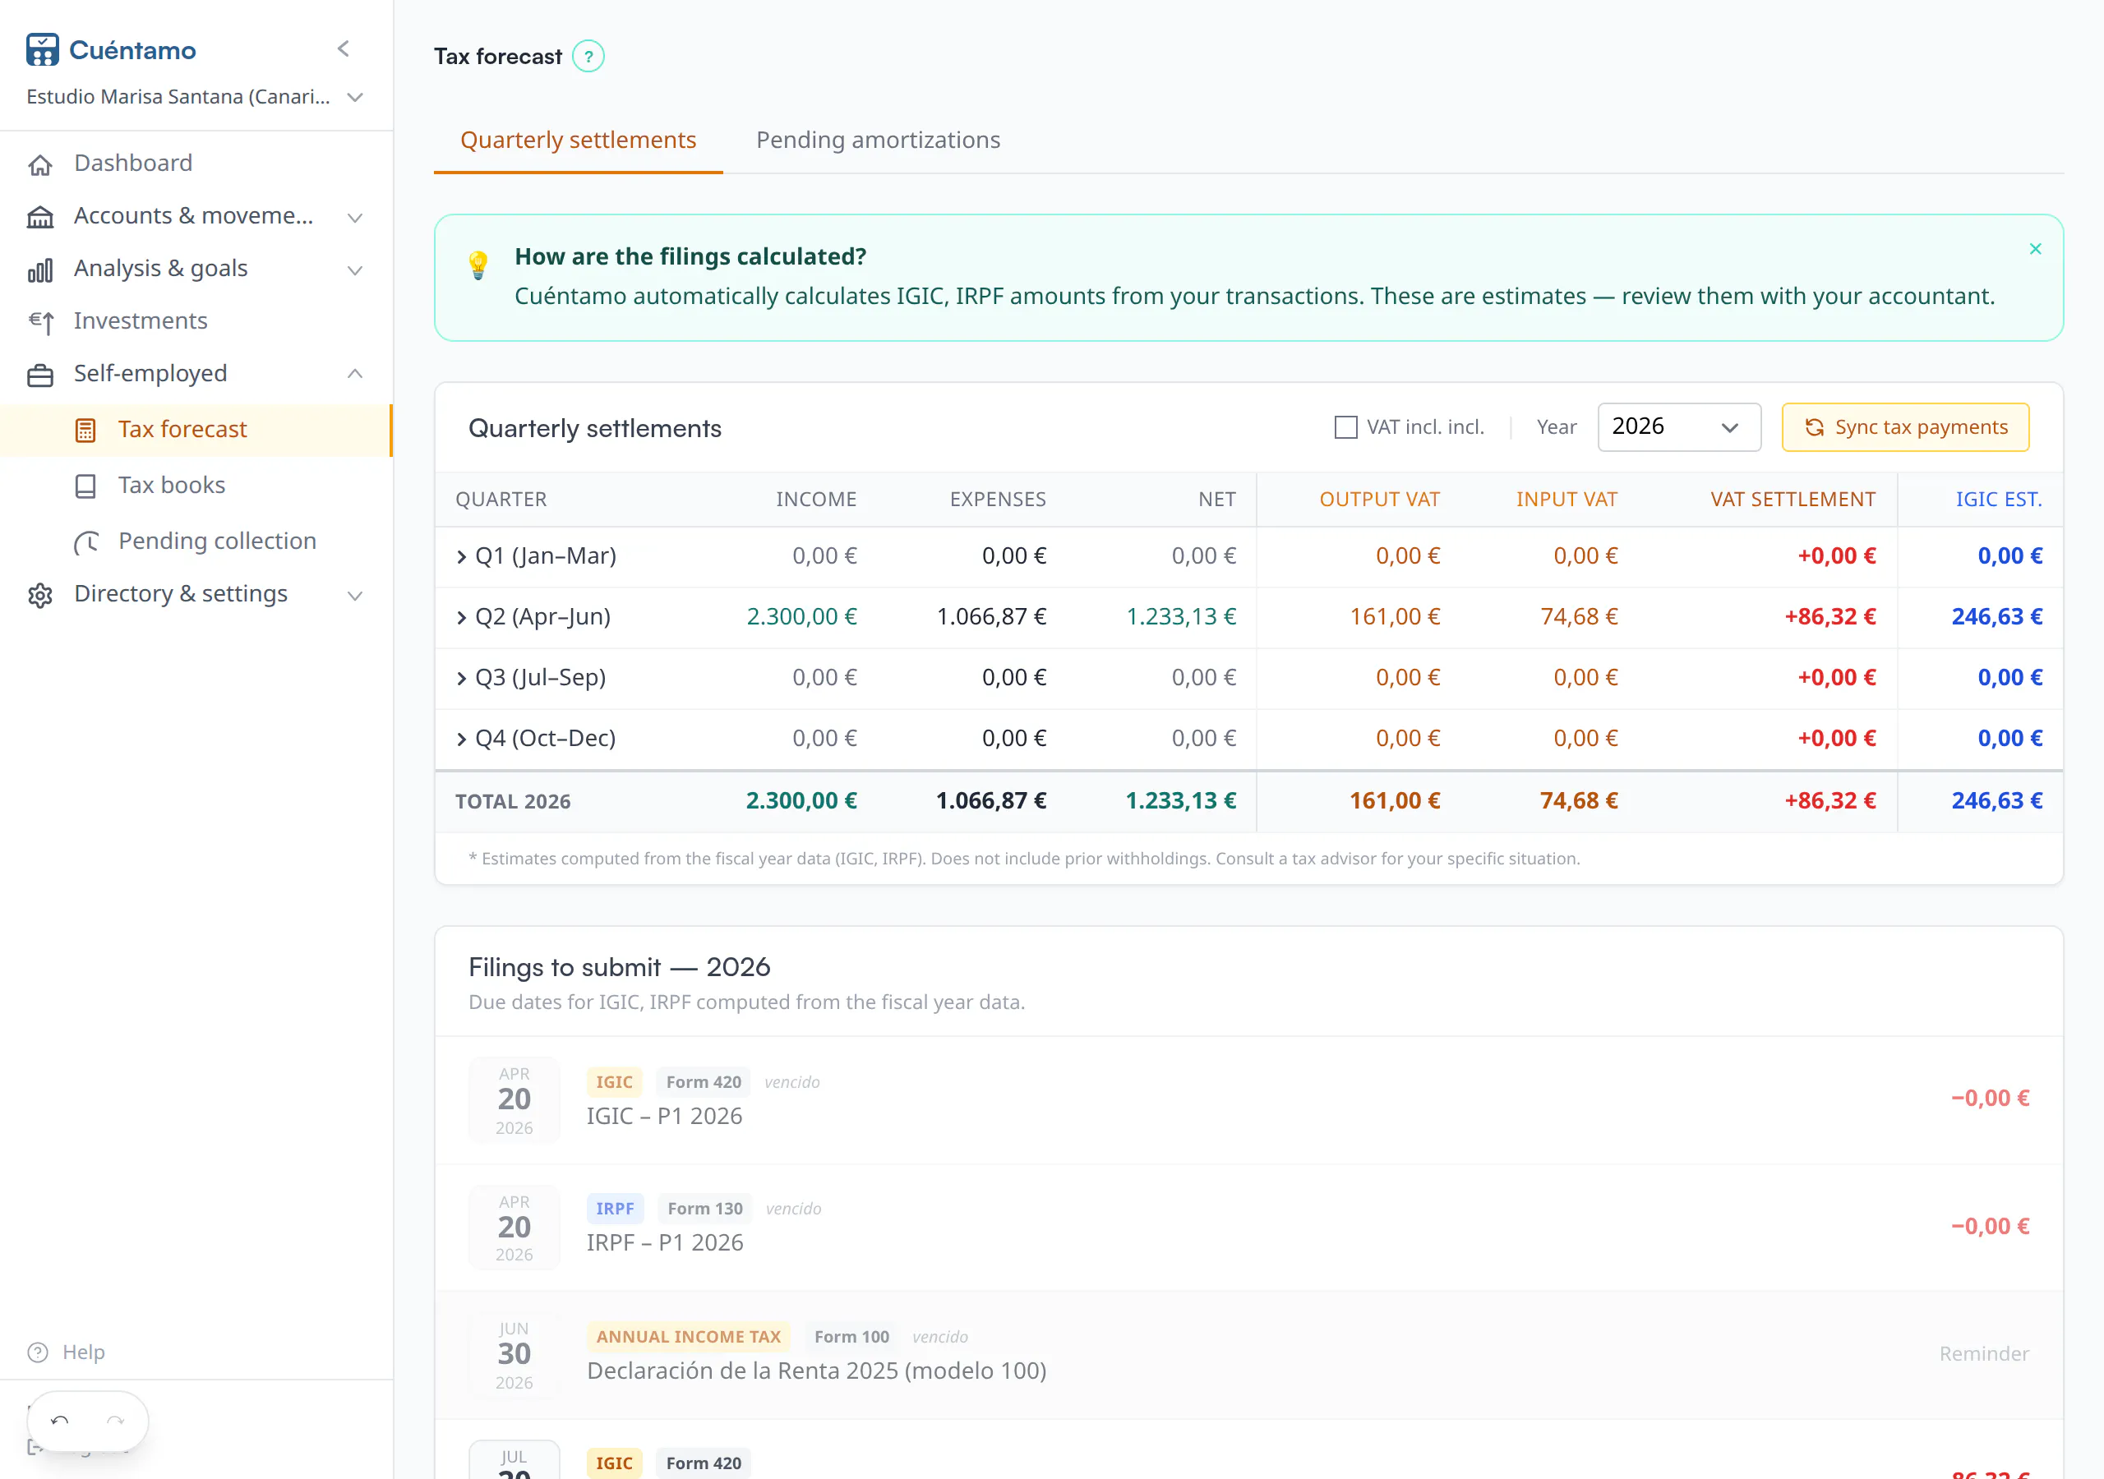Viewport: 2104px width, 1479px height.
Task: Select the Quarterly settlements tab
Action: 579,141
